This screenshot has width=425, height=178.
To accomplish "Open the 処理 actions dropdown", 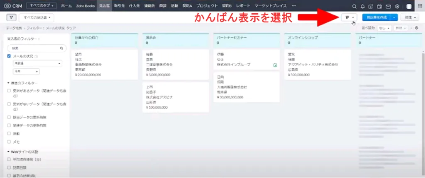I will pyautogui.click(x=410, y=17).
